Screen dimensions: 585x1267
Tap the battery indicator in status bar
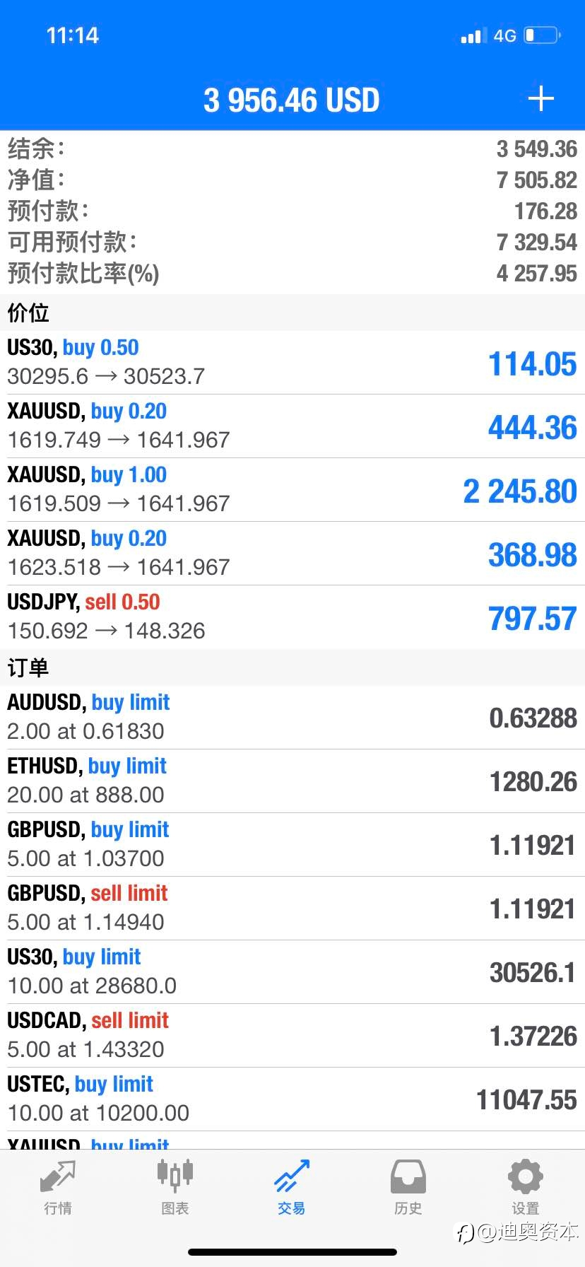[x=542, y=35]
